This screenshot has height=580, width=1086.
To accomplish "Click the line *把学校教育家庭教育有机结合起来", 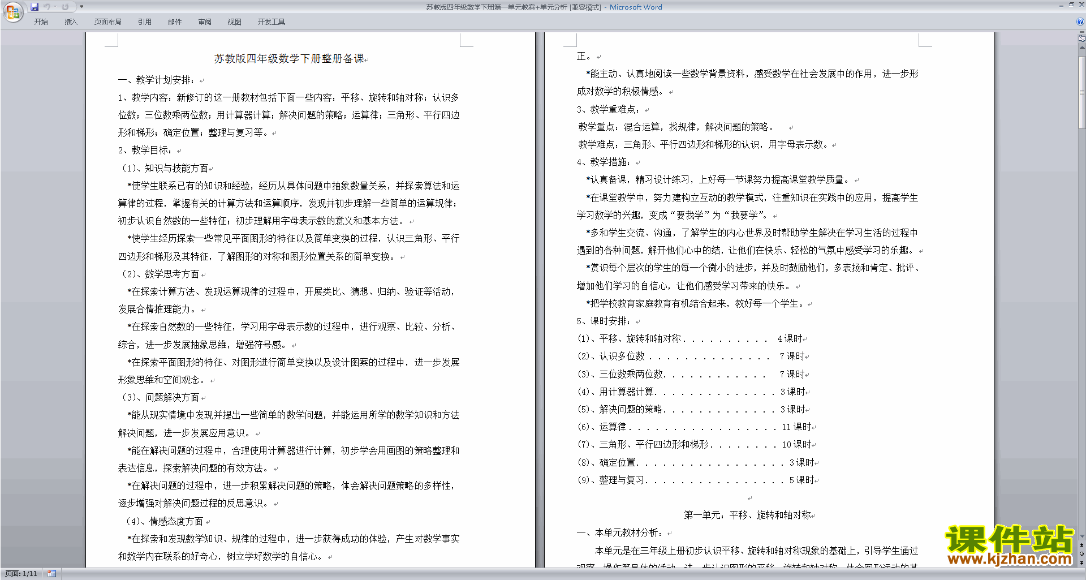I will coord(695,303).
